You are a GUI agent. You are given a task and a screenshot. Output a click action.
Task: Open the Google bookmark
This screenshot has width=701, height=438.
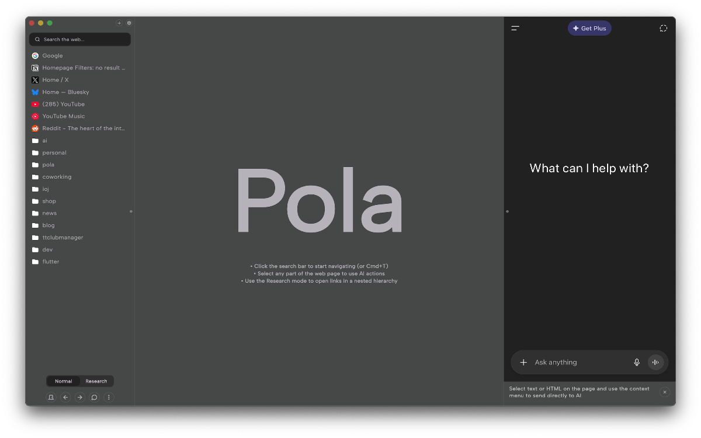80,55
